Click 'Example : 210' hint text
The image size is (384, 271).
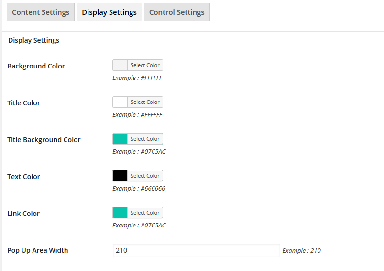click(301, 250)
